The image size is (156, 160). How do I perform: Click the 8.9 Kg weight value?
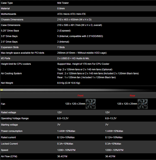coord(69,83)
